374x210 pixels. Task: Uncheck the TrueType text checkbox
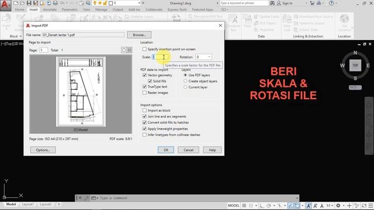[144, 87]
